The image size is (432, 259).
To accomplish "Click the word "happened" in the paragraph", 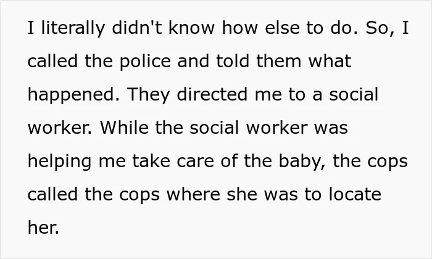I will tap(73, 95).
